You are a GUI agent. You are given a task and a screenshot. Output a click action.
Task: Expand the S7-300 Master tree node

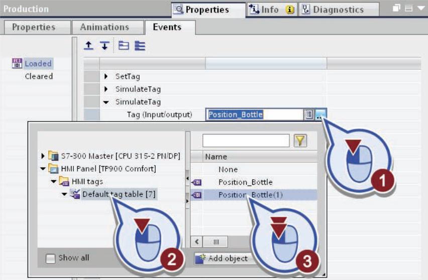click(43, 156)
